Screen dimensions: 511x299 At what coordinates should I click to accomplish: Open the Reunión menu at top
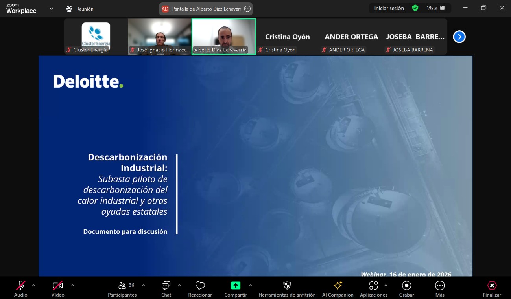tap(80, 9)
